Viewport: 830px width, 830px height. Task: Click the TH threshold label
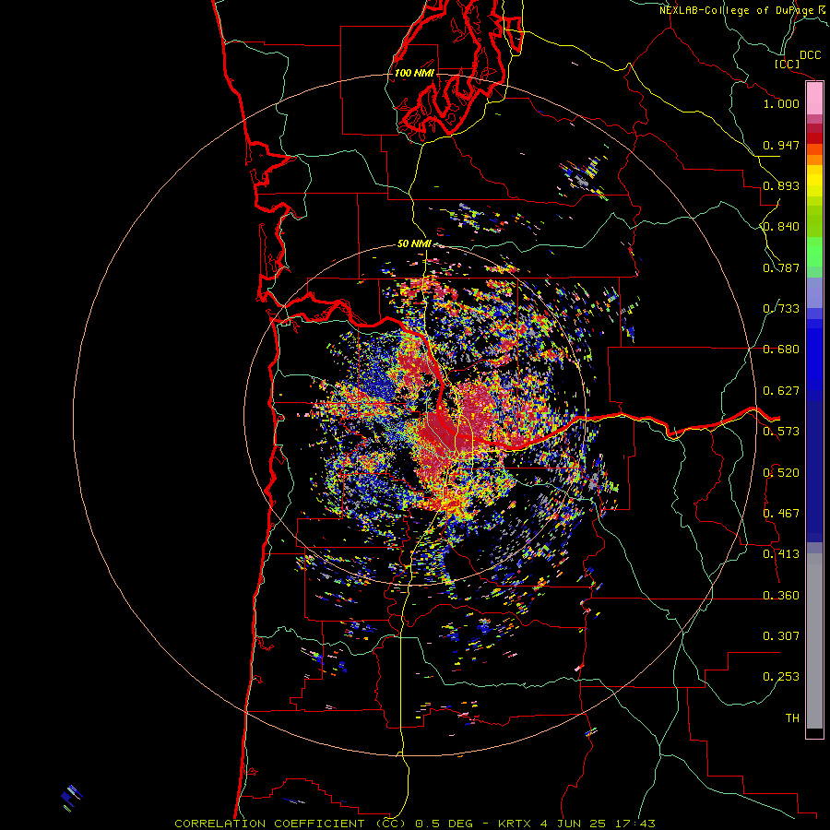pos(792,718)
